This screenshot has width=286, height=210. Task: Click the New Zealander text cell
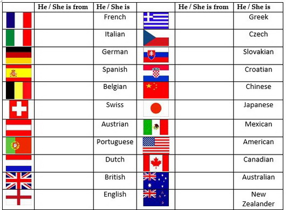click(258, 199)
